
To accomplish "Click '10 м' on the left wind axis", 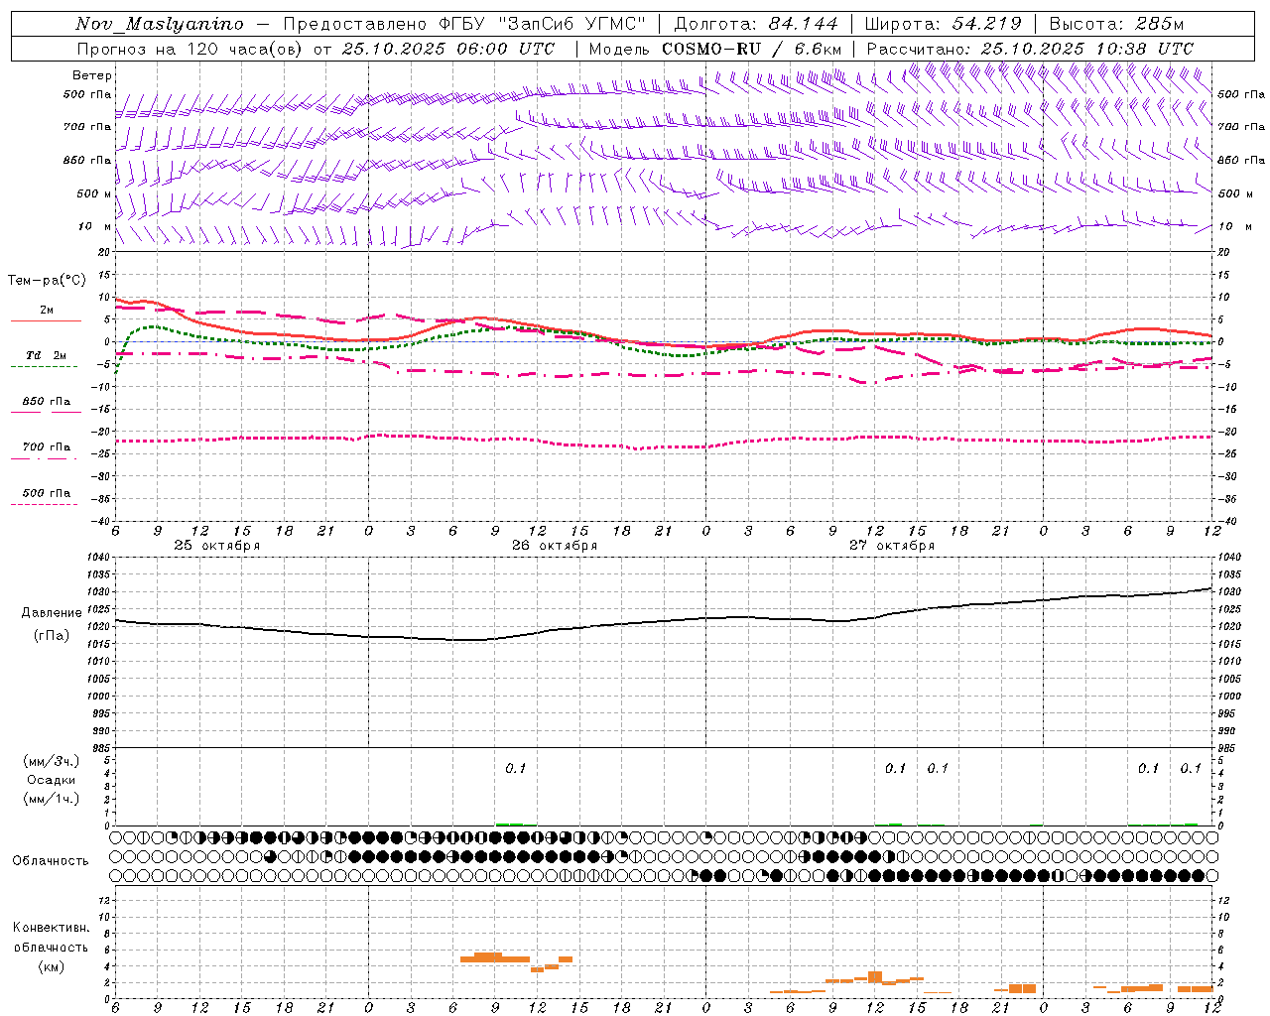I will point(93,227).
